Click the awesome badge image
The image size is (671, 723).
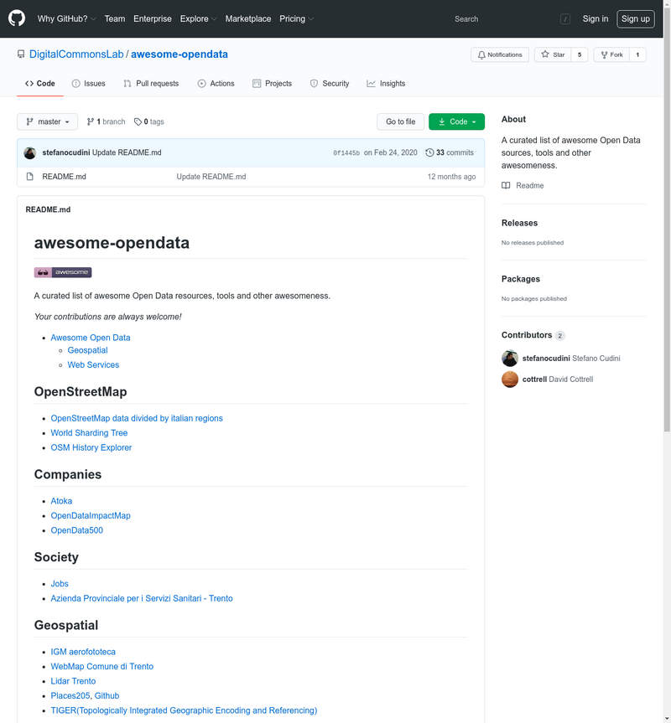[x=63, y=272]
